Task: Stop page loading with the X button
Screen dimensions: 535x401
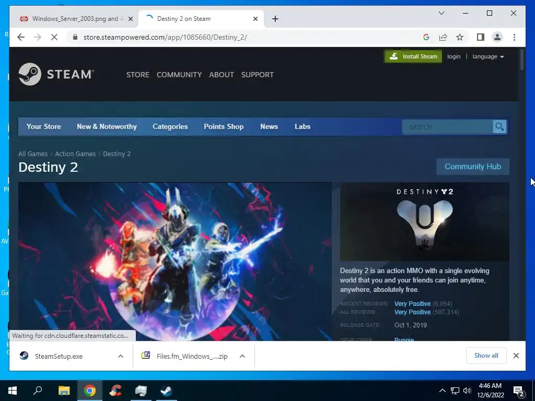Action: (54, 37)
